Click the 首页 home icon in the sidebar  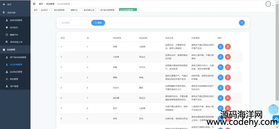tap(4, 5)
